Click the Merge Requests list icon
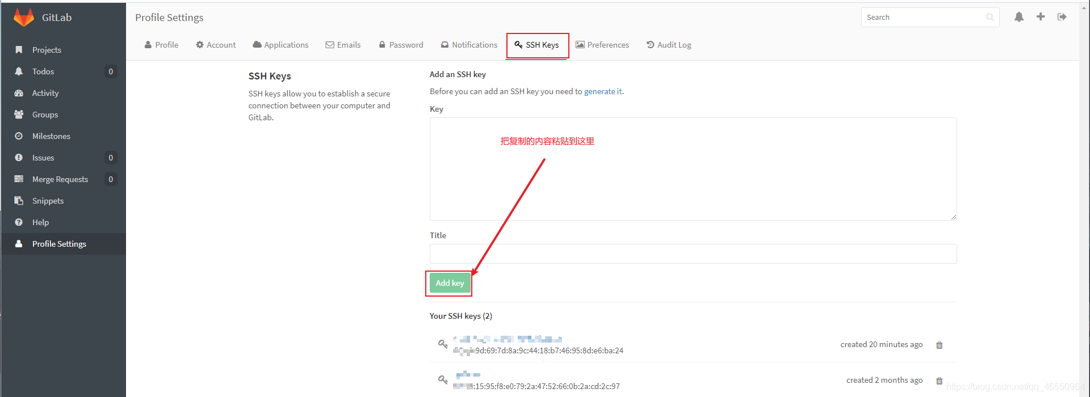Viewport: 1090px width, 397px height. pos(19,179)
